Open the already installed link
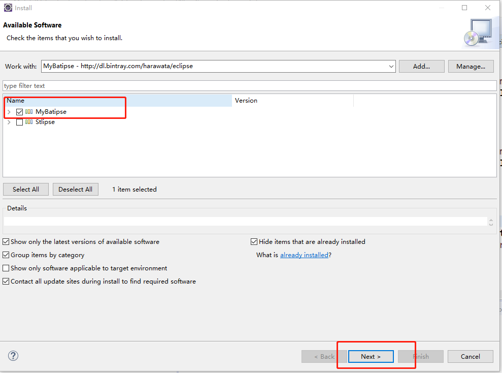 click(304, 255)
